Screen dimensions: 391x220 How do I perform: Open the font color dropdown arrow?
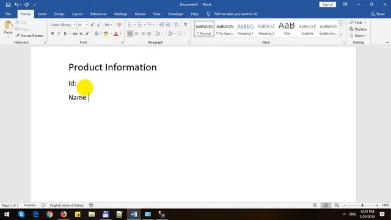tap(120, 34)
